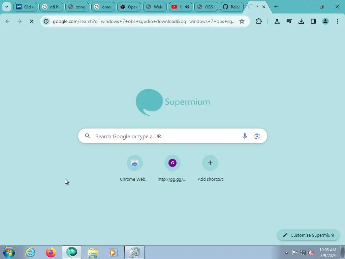The width and height of the screenshot is (345, 259).
Task: Switch to the "omeg" Google tab
Action: point(103,7)
